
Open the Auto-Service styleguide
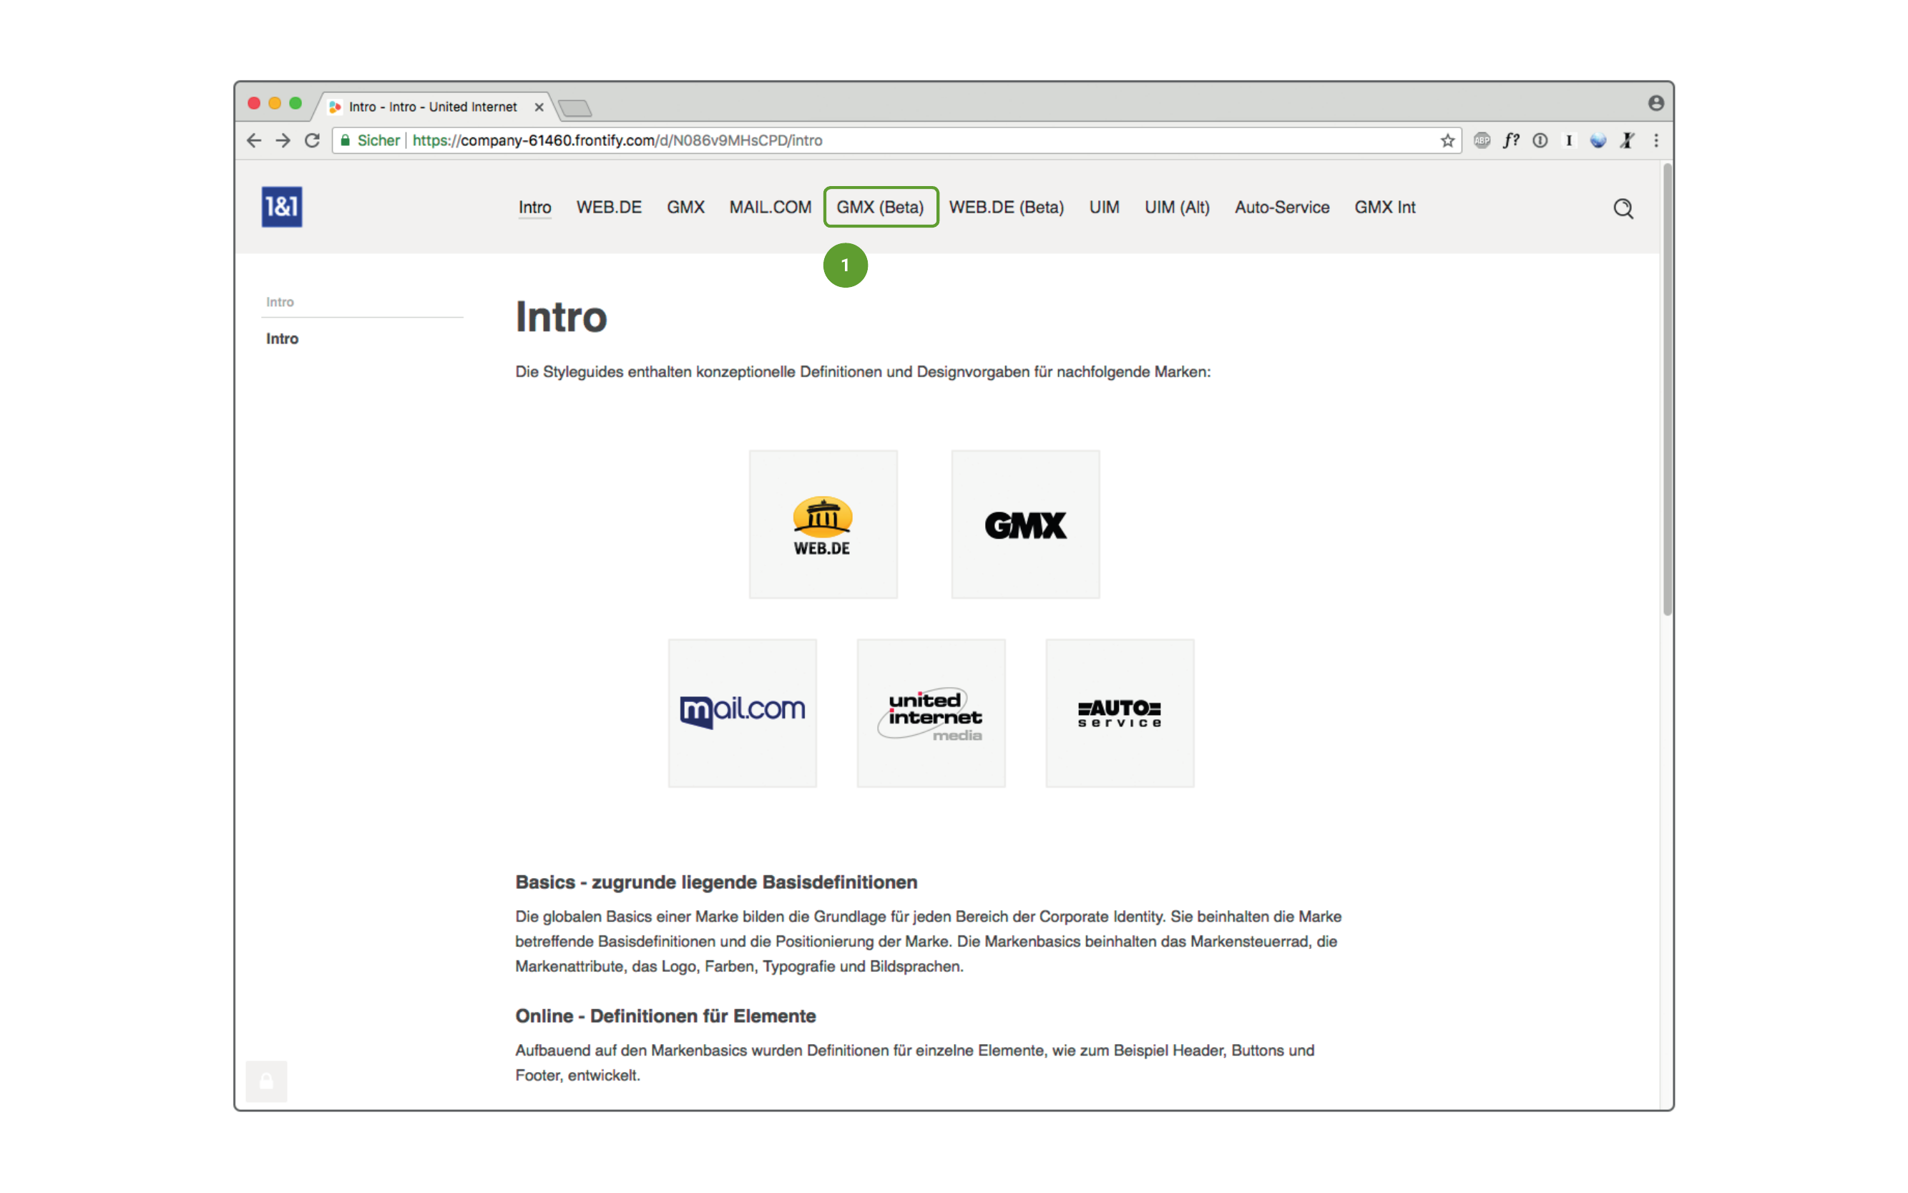pyautogui.click(x=1281, y=207)
